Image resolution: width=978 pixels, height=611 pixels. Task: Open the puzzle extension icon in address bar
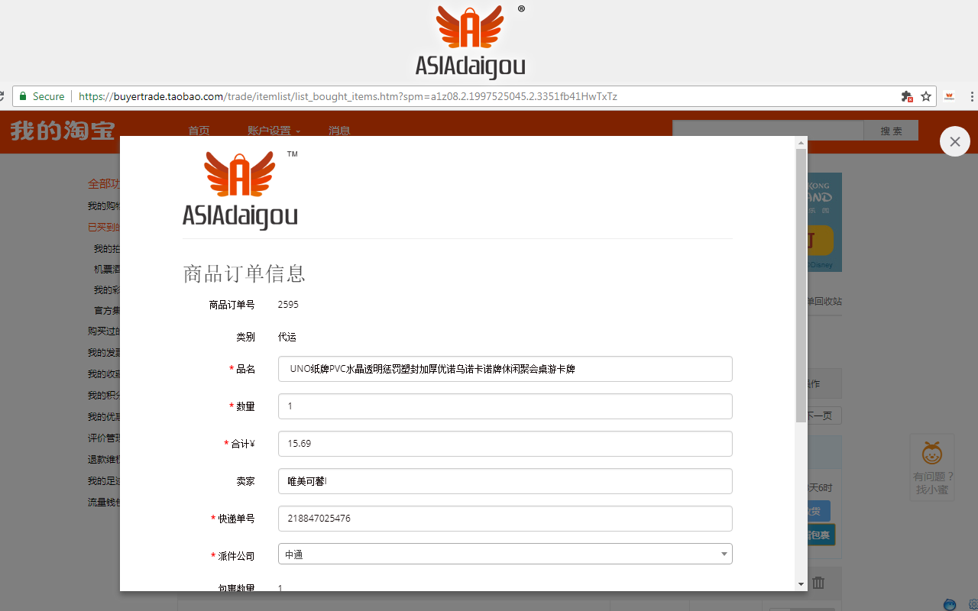[907, 96]
